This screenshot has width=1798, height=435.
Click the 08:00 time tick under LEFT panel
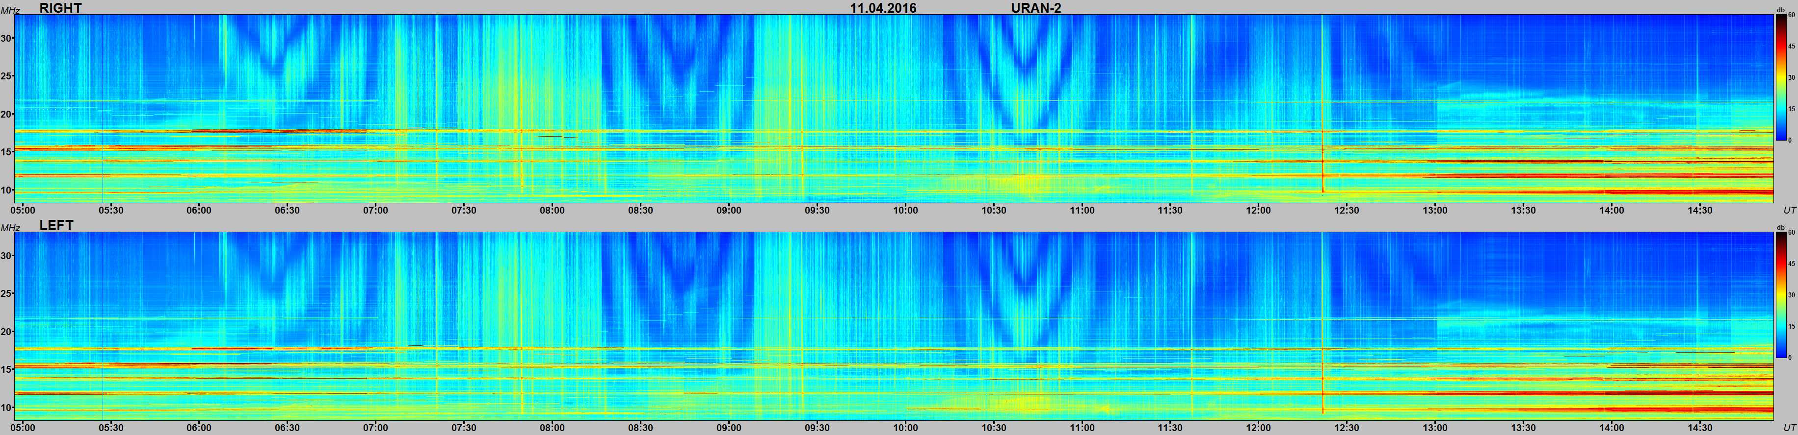tap(552, 427)
